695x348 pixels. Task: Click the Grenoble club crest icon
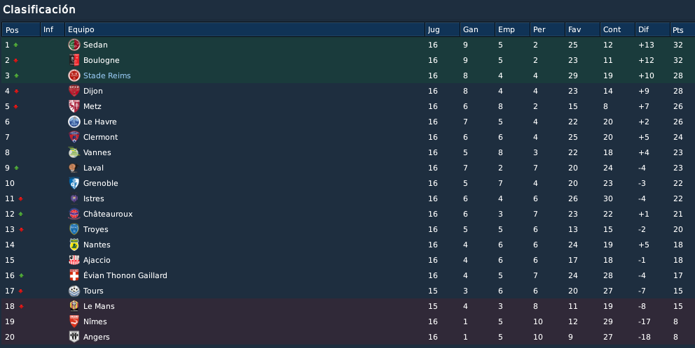(x=74, y=183)
